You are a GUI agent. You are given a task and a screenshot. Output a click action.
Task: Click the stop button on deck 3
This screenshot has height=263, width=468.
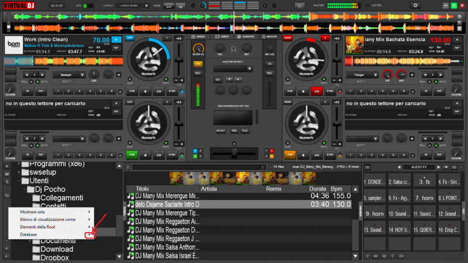[x=144, y=155]
